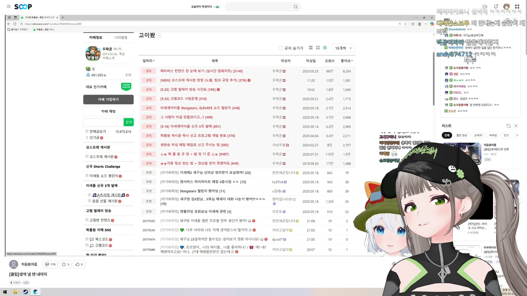Open the broadcast camera icon
Image resolution: width=527 pixels, height=296 pixels.
[x=485, y=7]
